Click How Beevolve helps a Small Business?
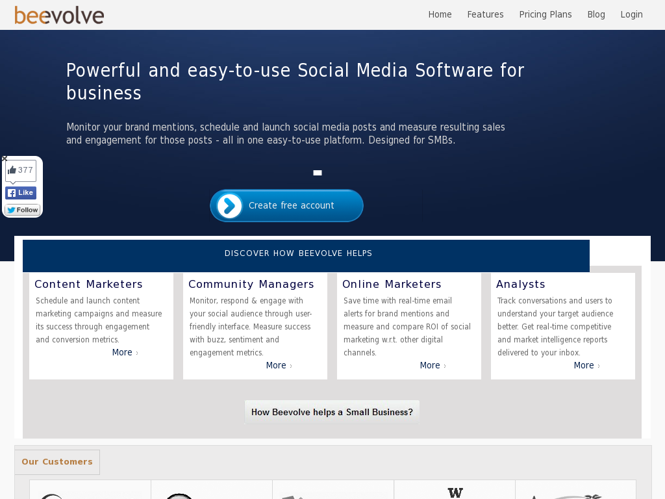The width and height of the screenshot is (665, 499). coord(332,412)
